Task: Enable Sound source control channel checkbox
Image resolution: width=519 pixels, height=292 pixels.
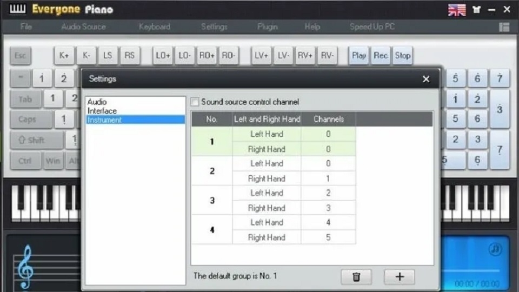Action: click(195, 102)
